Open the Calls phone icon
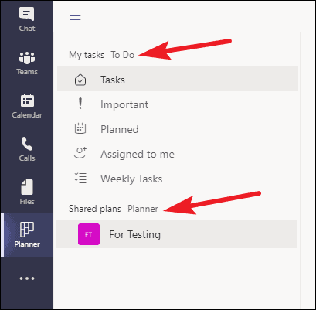 [x=27, y=144]
